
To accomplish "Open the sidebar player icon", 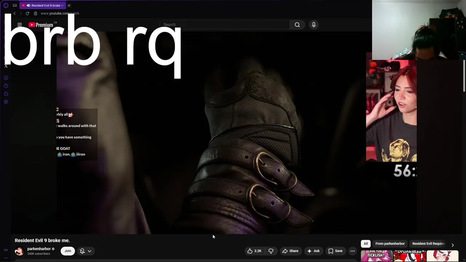I will coord(6,78).
